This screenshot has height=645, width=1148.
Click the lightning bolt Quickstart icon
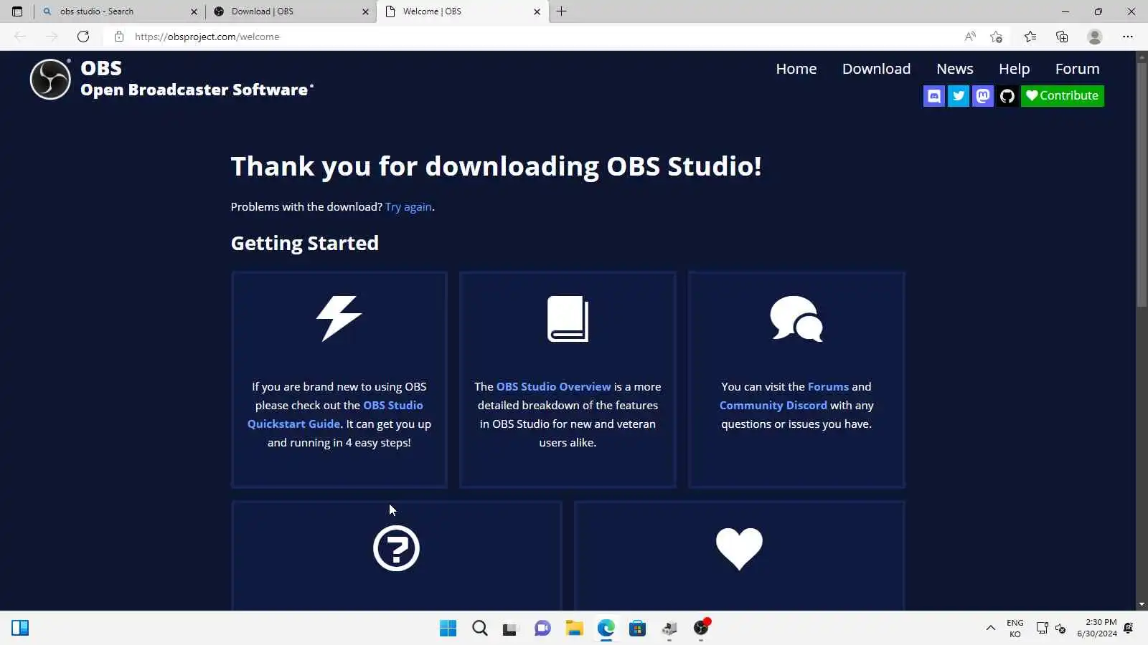(339, 318)
